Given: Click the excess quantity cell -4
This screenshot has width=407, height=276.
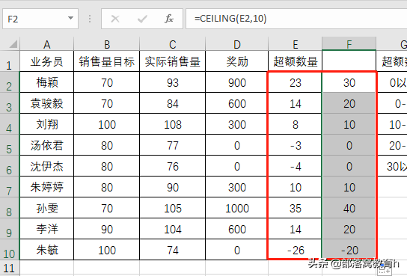Looking at the screenshot, I should (x=295, y=166).
